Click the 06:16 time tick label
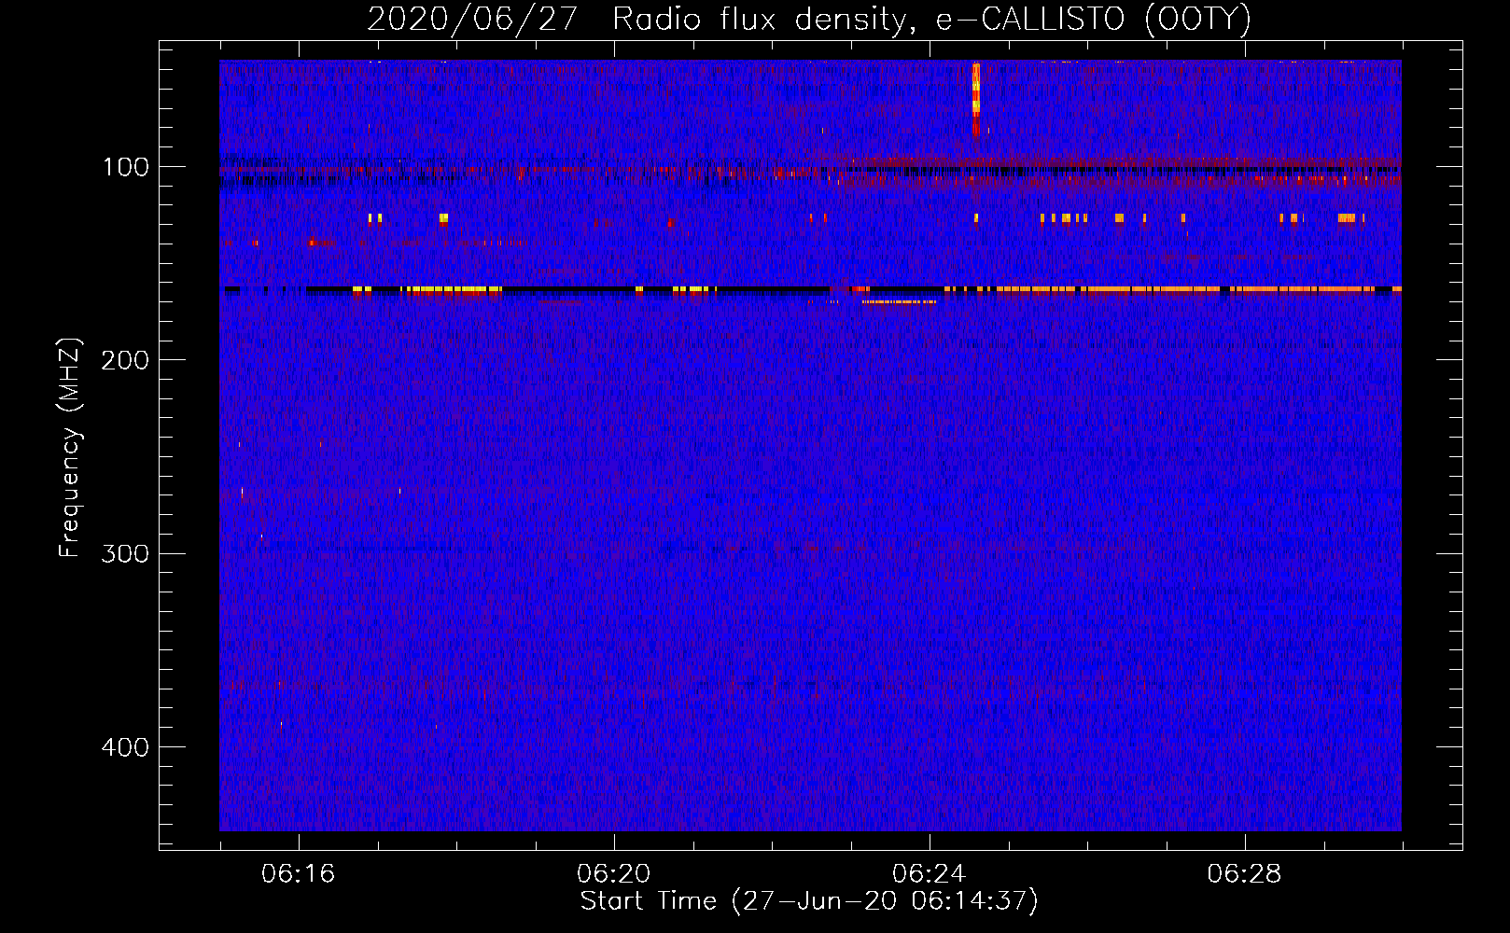The width and height of the screenshot is (1510, 933). 298,874
